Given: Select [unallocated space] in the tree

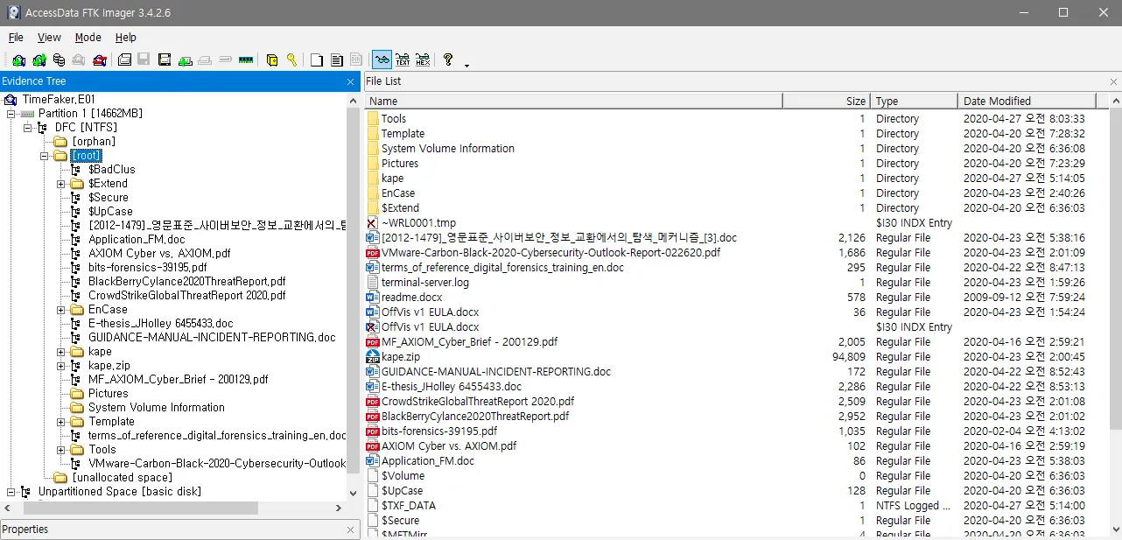Looking at the screenshot, I should click(x=122, y=478).
